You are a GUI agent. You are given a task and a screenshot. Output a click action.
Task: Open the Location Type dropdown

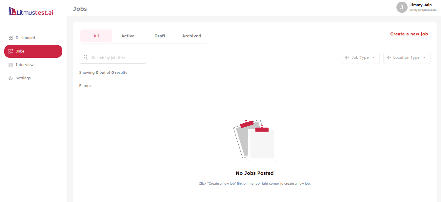tap(407, 57)
